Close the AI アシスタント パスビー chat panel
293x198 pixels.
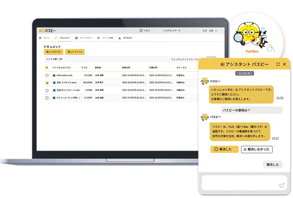pyautogui.click(x=284, y=64)
